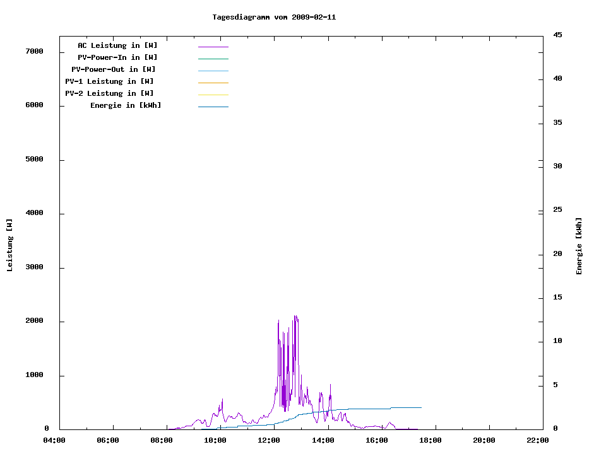Click the 08:00 time axis label
This screenshot has width=606, height=454.
point(162,440)
